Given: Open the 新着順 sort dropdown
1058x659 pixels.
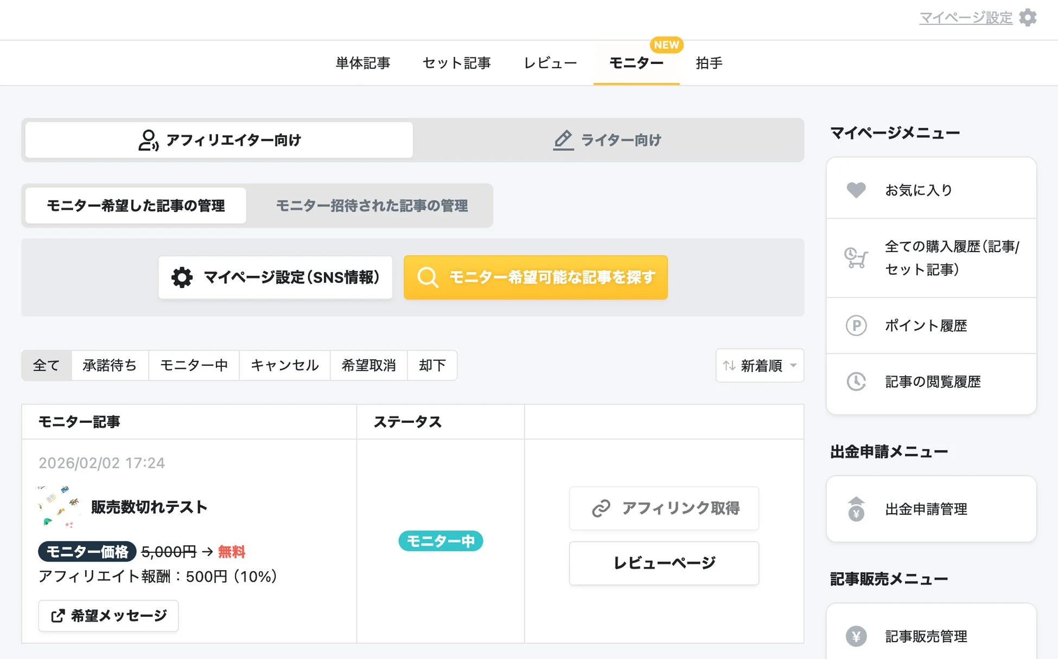Looking at the screenshot, I should tap(759, 365).
